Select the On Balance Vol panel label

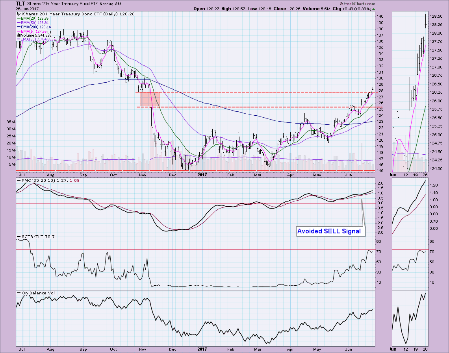[x=35, y=292]
